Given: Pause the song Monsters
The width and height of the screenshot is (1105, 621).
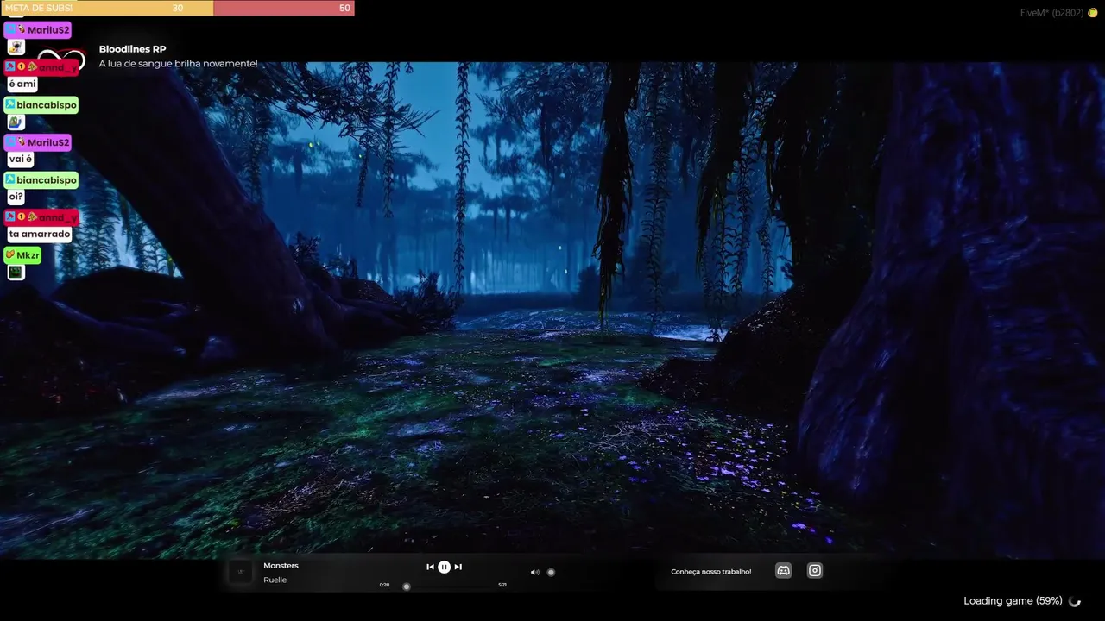Looking at the screenshot, I should click(x=444, y=567).
